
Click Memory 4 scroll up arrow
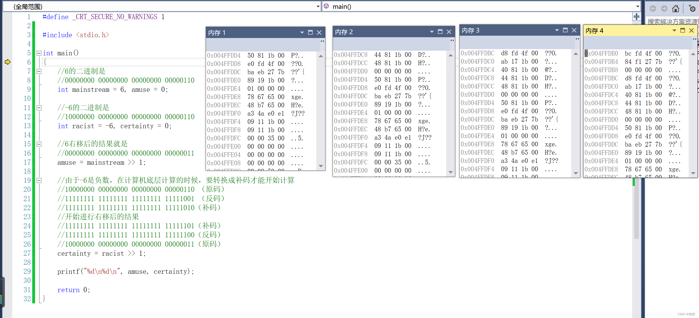click(693, 54)
